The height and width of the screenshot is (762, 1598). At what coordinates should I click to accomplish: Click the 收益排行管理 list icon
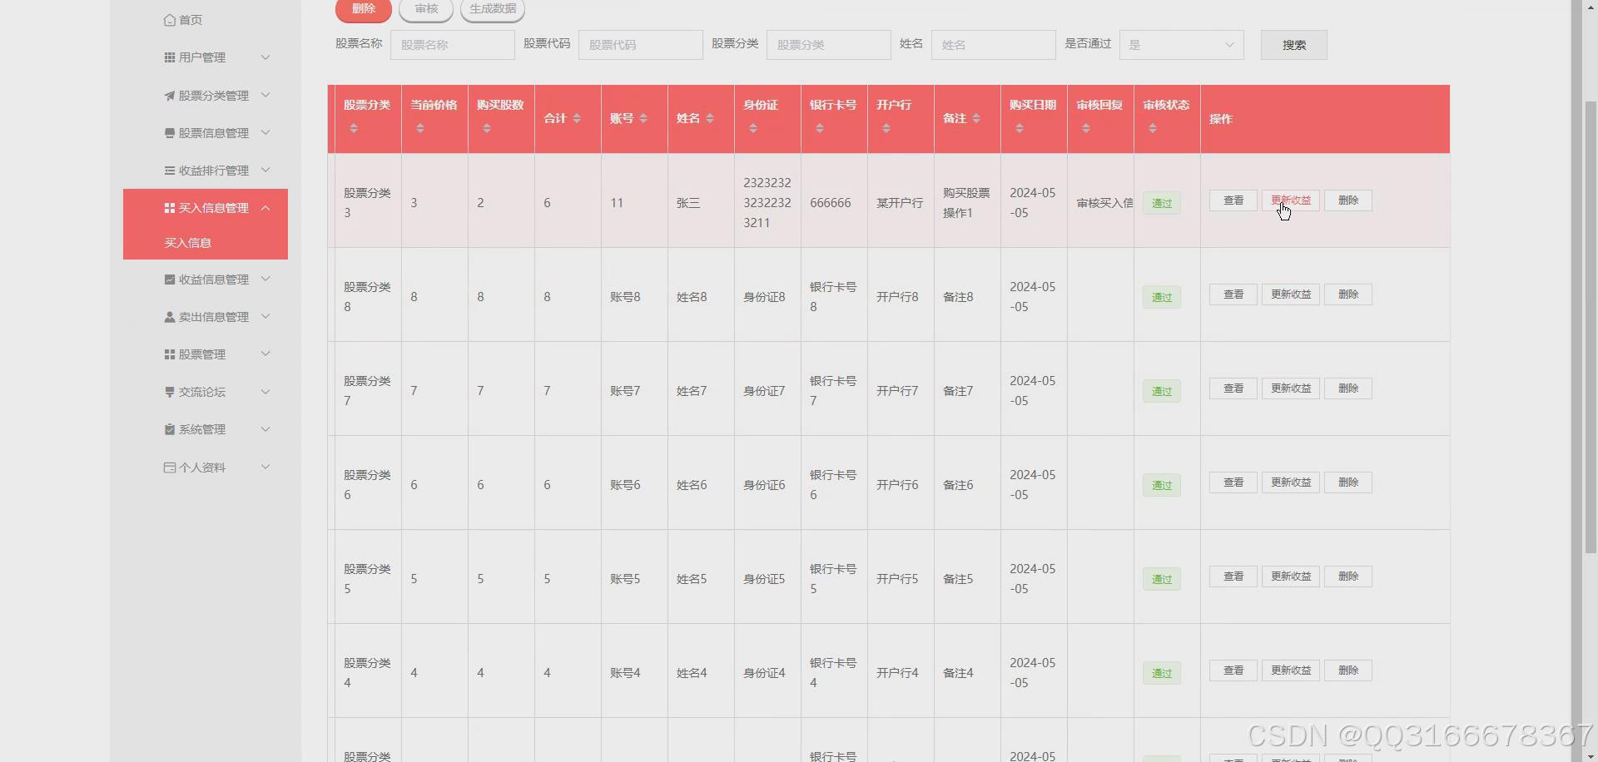point(170,171)
